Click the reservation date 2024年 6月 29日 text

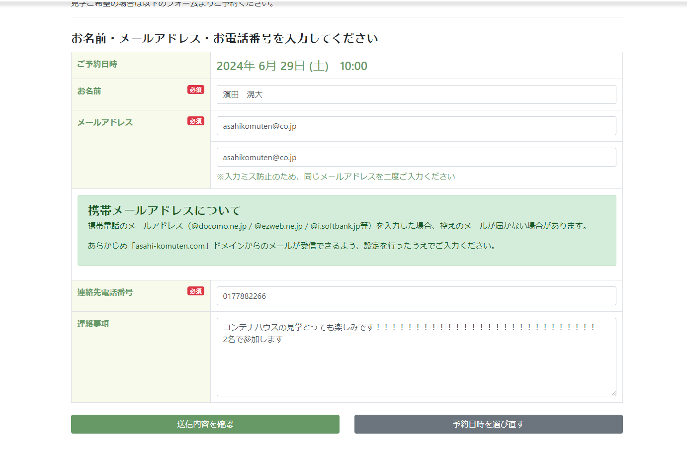272,66
